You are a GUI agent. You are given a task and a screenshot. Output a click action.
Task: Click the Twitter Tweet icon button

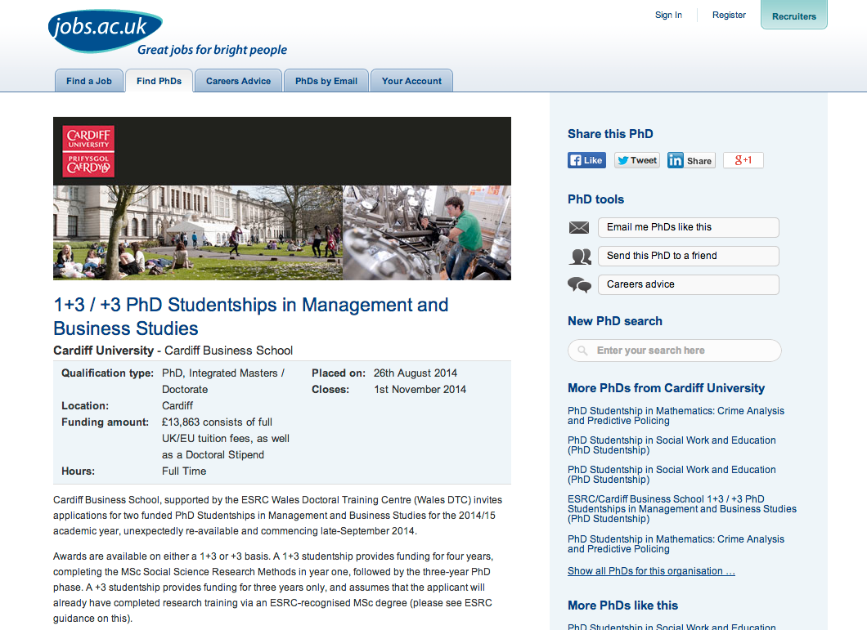[x=637, y=160]
